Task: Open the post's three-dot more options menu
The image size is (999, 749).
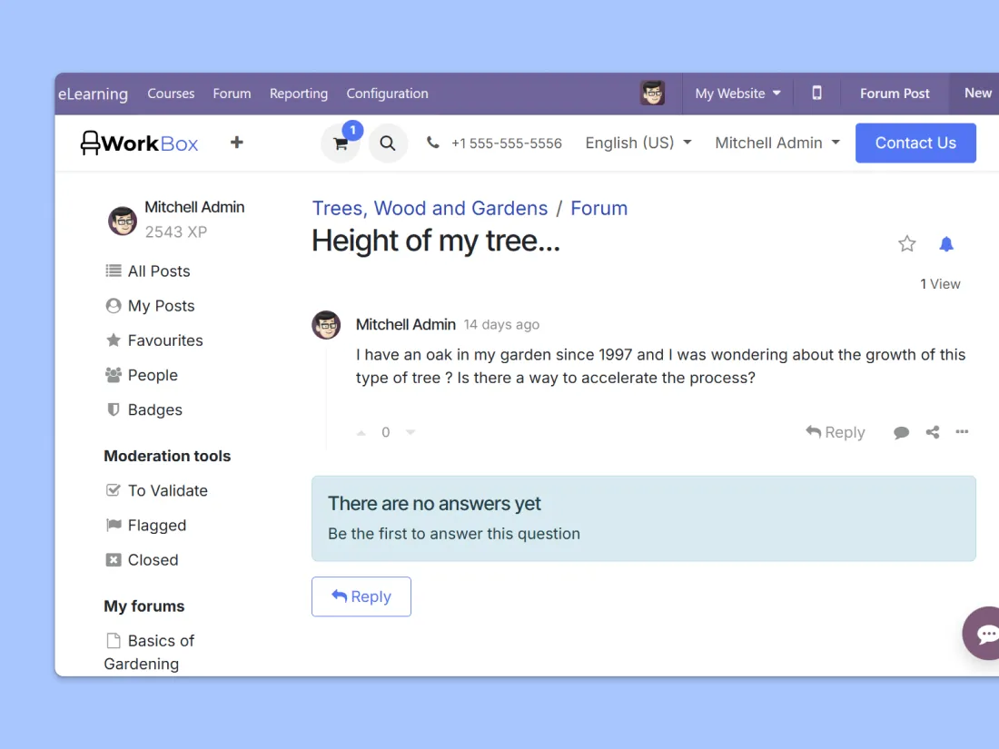Action: pyautogui.click(x=962, y=432)
